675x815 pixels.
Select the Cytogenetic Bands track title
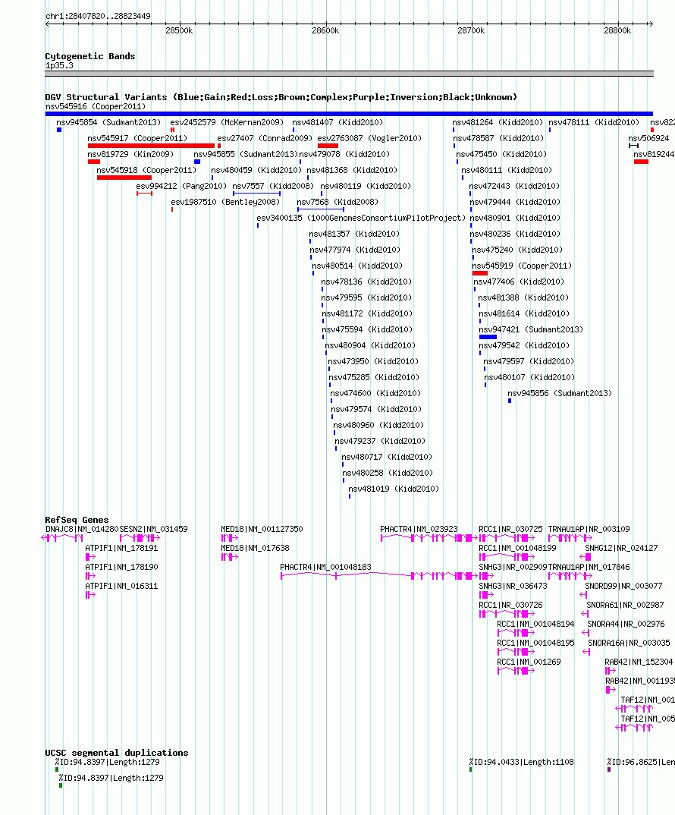(90, 56)
